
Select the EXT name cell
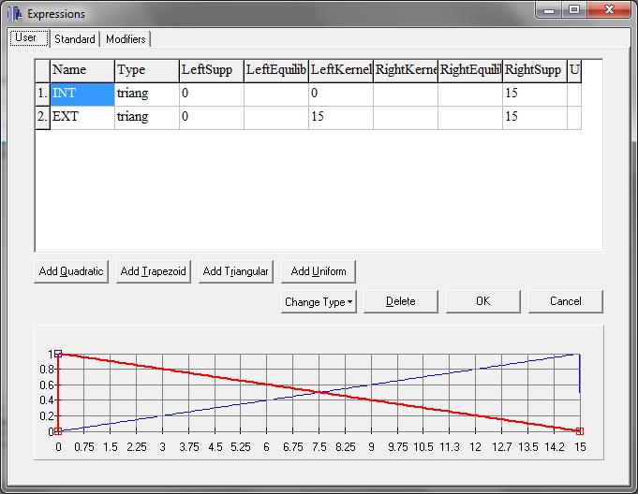(82, 117)
